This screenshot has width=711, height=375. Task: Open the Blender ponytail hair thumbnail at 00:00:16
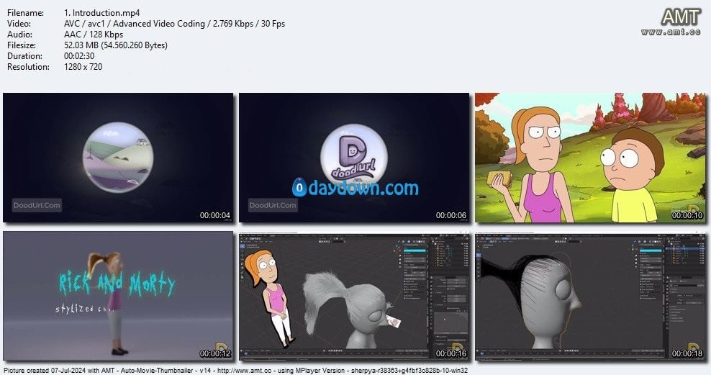[354, 296]
